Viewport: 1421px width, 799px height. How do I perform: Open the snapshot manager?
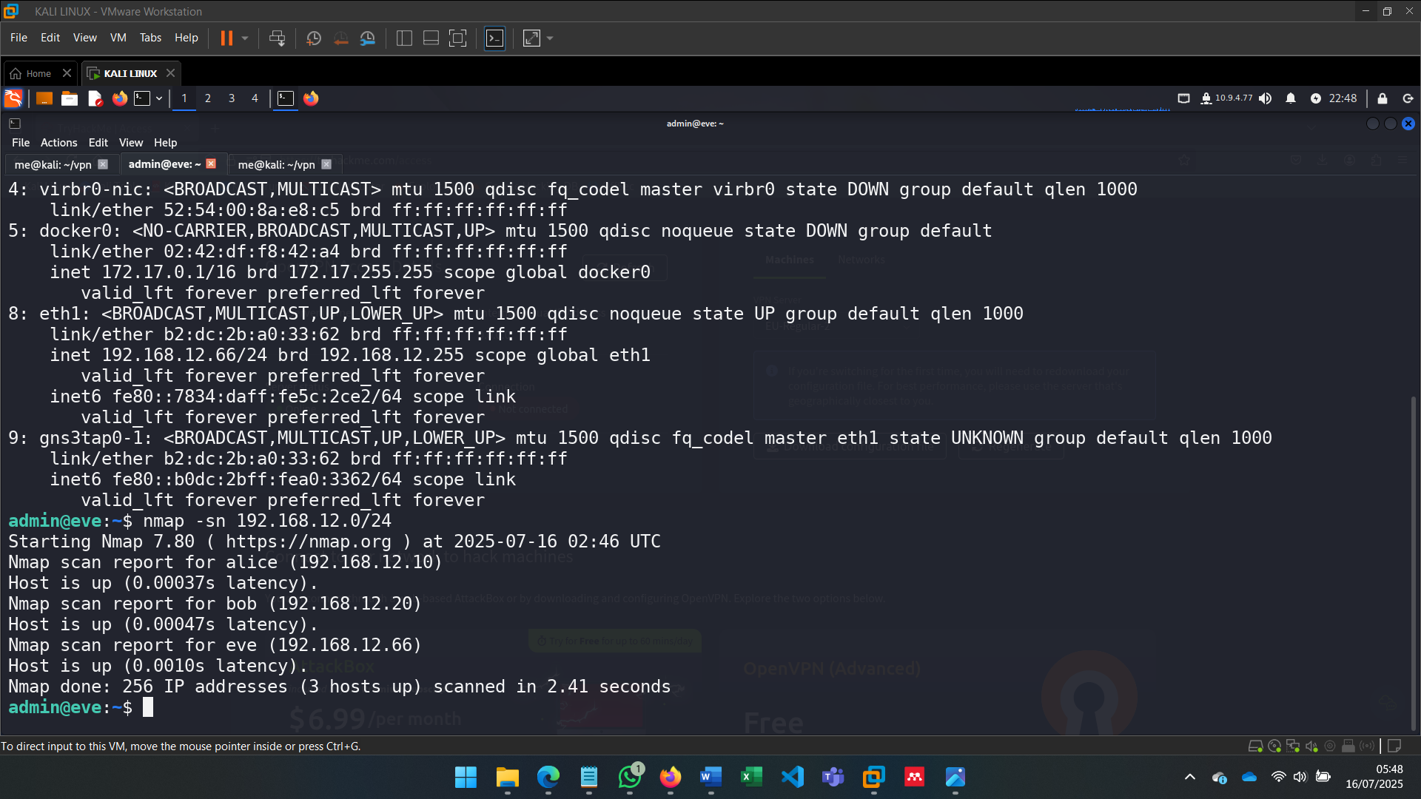coord(368,38)
